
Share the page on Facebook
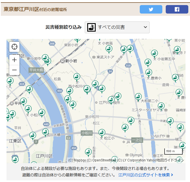177,9
